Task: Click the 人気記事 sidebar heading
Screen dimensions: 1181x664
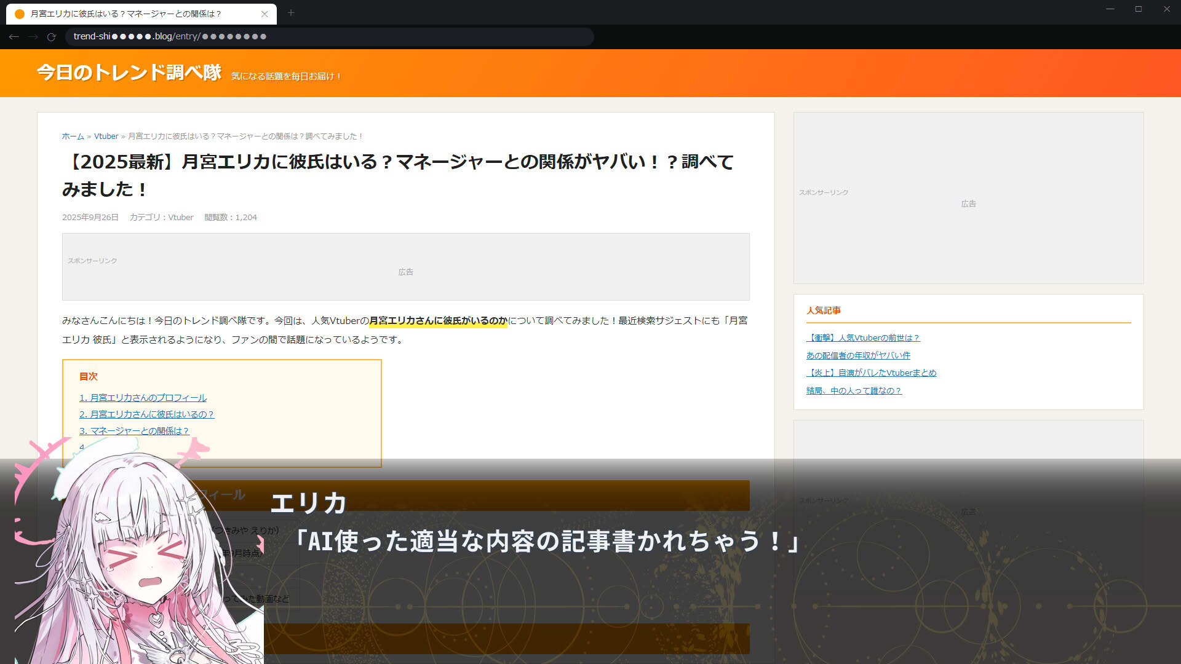Action: point(824,310)
